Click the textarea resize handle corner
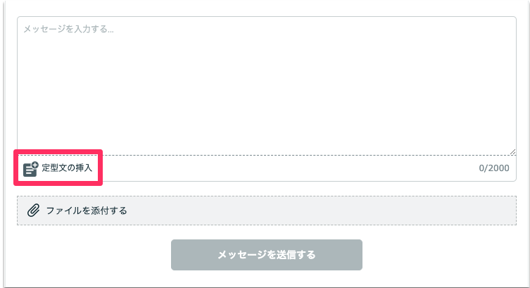The height and width of the screenshot is (288, 530). 513,151
